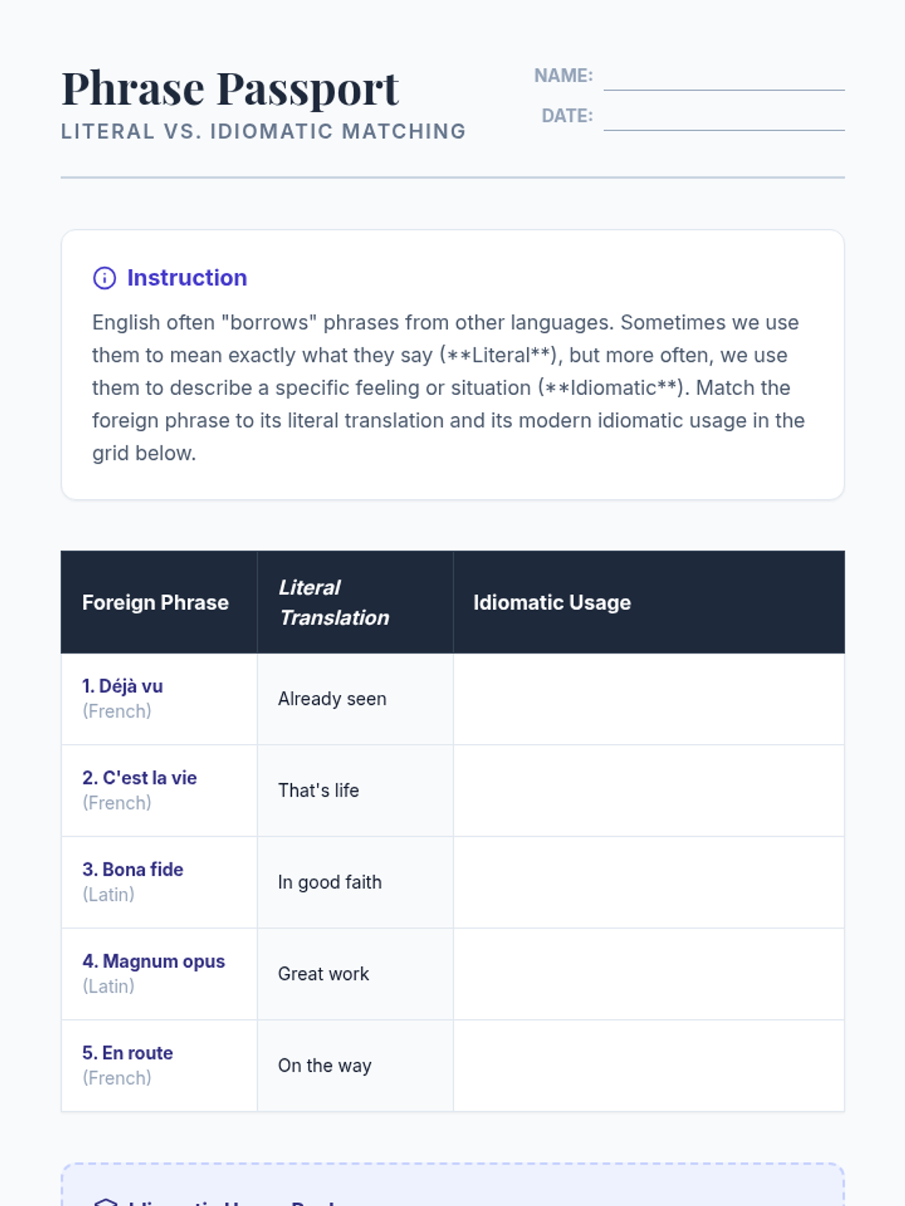Click the Magnum opus phrase label

tap(154, 962)
